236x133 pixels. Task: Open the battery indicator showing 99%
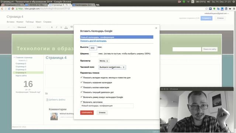pos(201,1)
